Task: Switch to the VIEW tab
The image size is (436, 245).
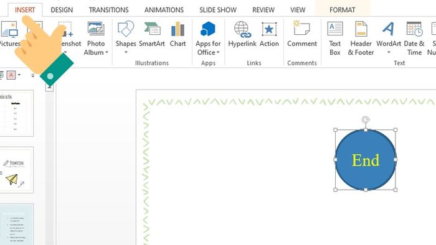Action: 298,10
